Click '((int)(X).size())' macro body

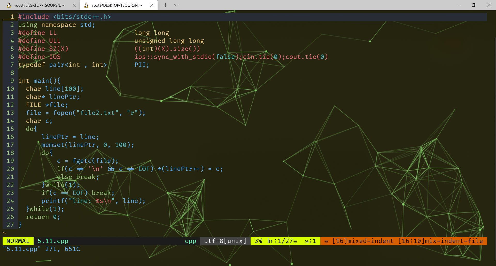[167, 49]
